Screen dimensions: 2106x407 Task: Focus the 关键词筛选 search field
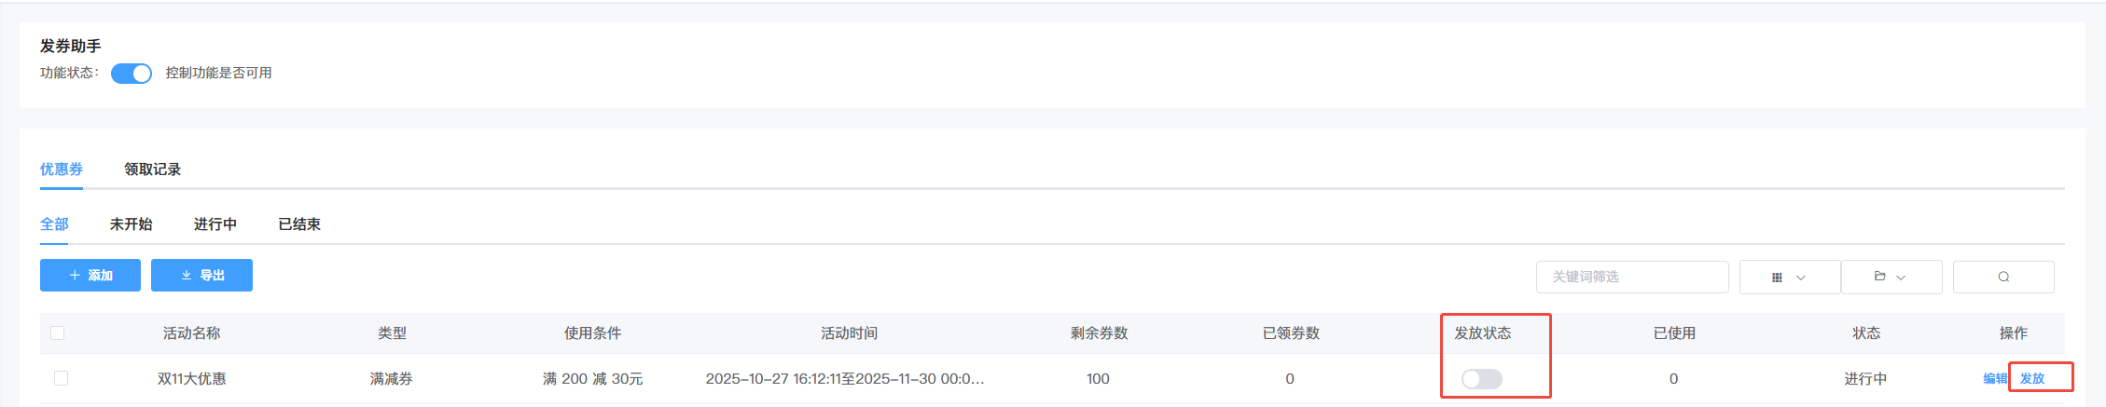click(x=1631, y=277)
